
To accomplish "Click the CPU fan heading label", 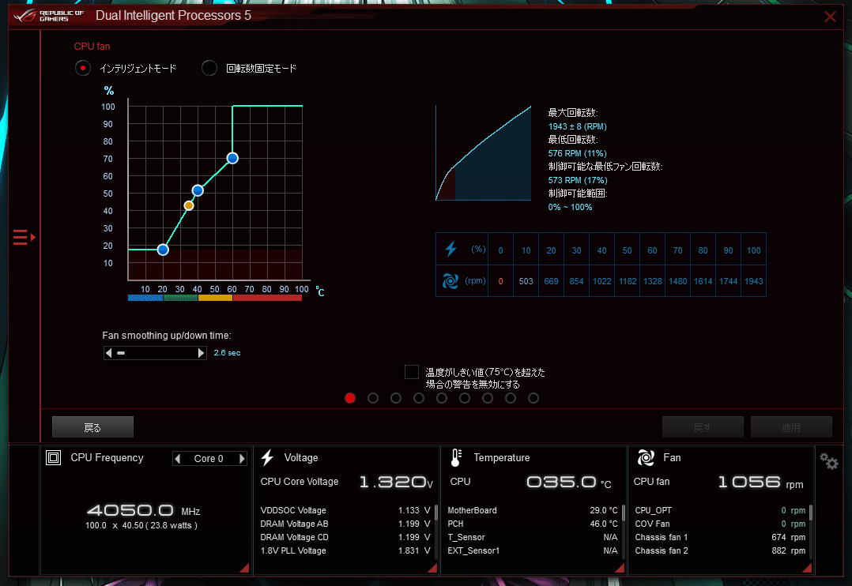I will tap(92, 46).
